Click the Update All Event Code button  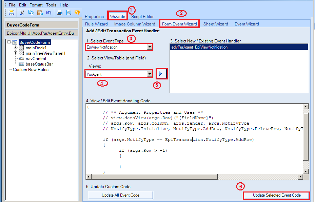click(x=120, y=195)
